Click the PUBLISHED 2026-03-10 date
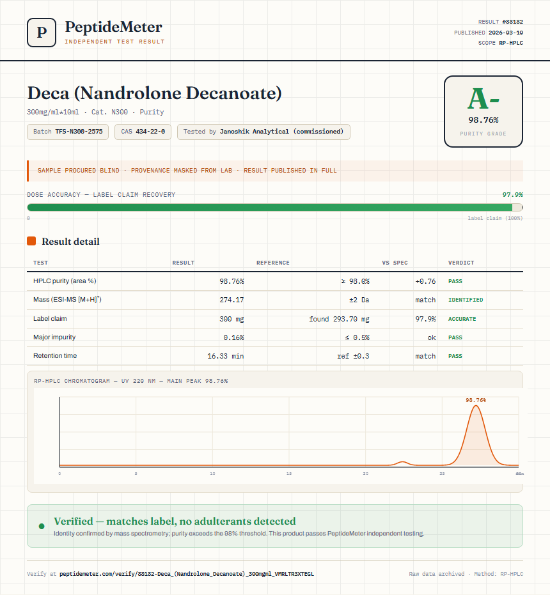 [489, 33]
